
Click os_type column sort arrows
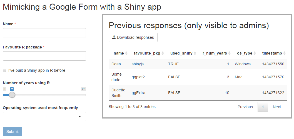255,53
